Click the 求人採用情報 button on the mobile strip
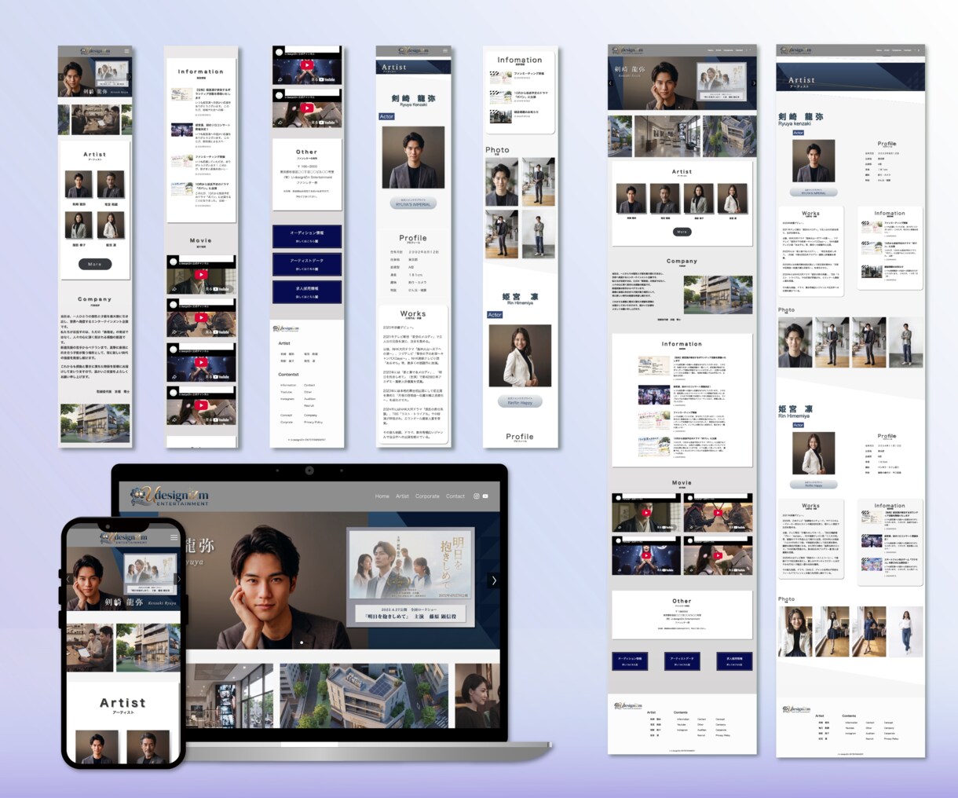The height and width of the screenshot is (798, 958). click(307, 292)
